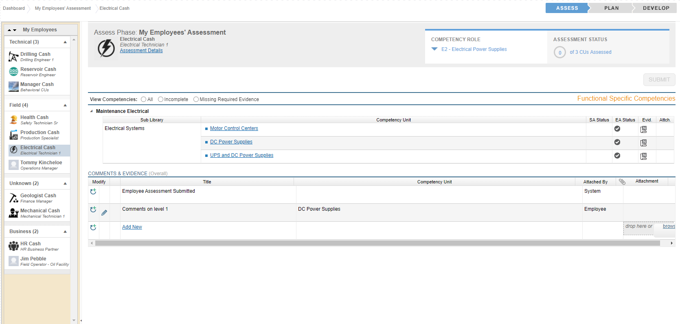The width and height of the screenshot is (680, 324).
Task: Select the Drilling Cash employee icon
Action: click(13, 57)
